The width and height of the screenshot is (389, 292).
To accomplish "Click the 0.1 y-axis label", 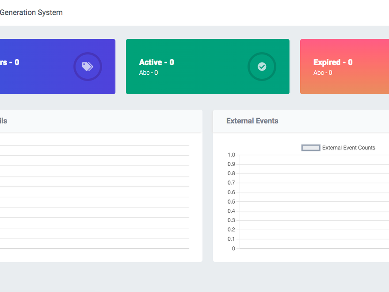I will click(x=231, y=239).
